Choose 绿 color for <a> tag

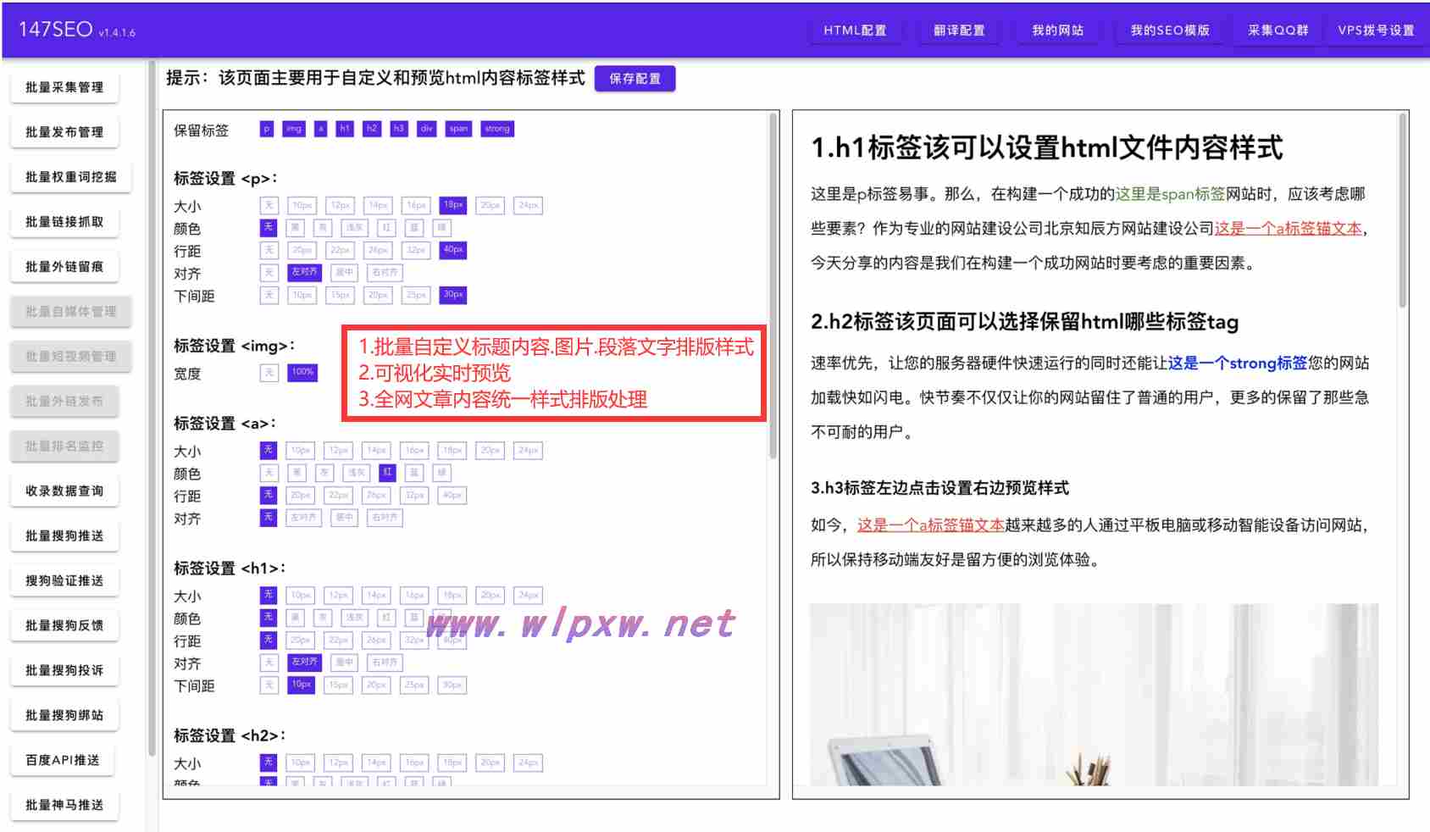tap(441, 473)
